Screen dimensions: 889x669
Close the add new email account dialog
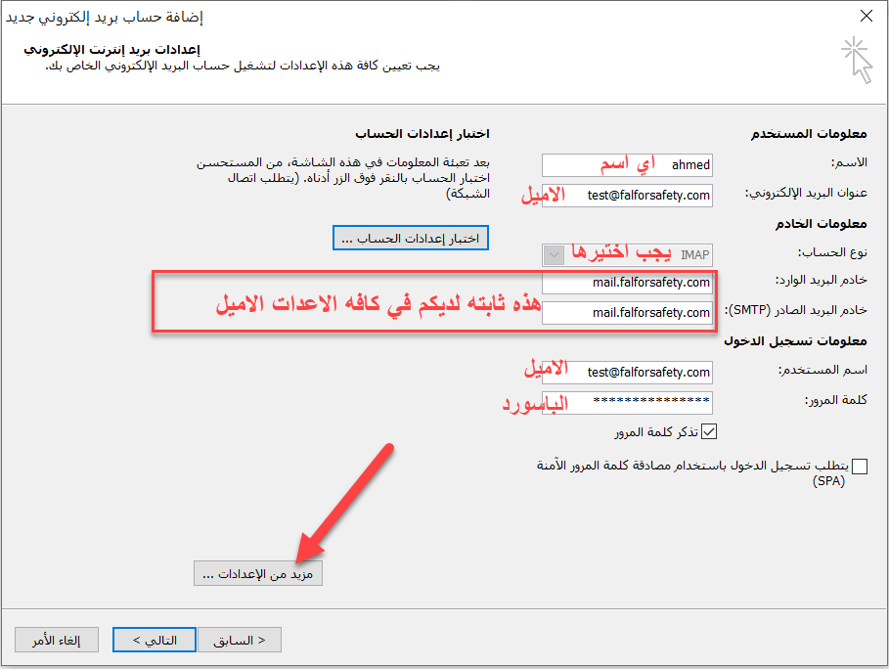[x=865, y=16]
